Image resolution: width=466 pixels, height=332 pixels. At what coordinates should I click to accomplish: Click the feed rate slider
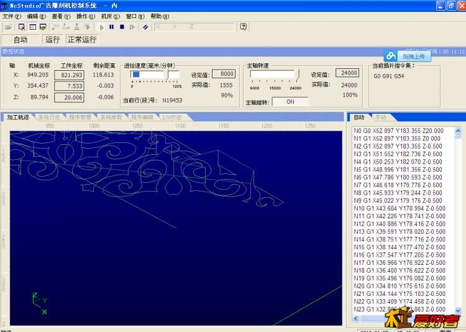154,75
